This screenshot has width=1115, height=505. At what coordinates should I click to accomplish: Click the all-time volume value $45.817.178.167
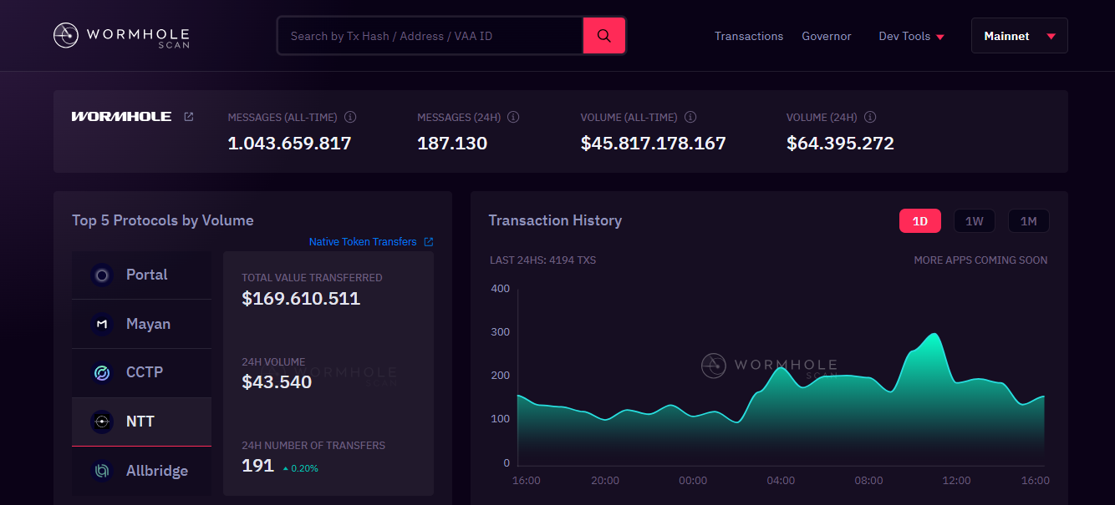654,144
